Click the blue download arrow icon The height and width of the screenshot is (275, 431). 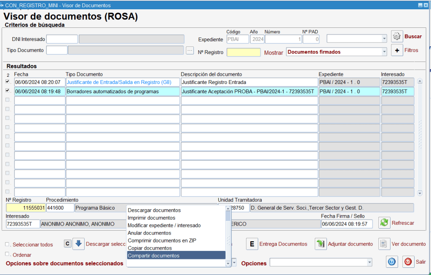click(78, 244)
